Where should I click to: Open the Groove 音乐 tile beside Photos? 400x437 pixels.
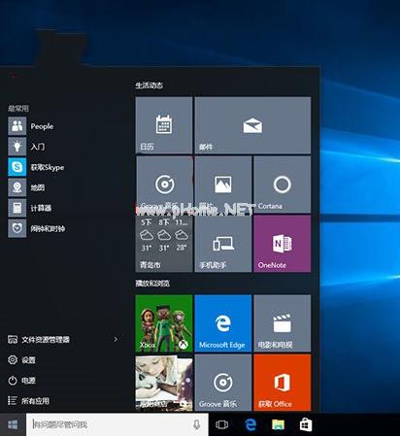pos(165,185)
